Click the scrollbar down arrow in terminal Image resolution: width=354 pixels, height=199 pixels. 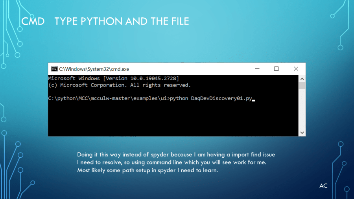click(x=302, y=133)
